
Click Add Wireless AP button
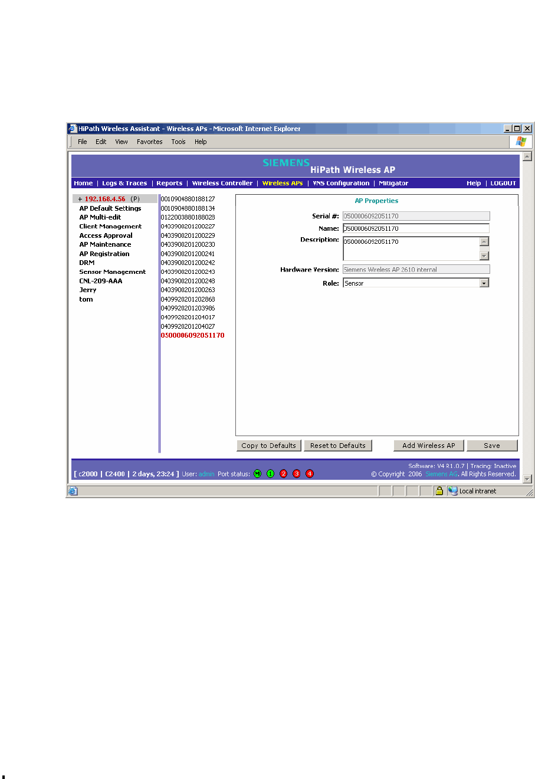point(429,446)
